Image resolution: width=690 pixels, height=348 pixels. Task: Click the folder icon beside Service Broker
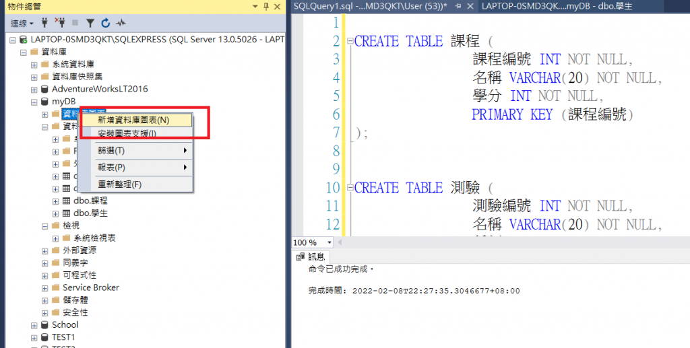click(55, 287)
